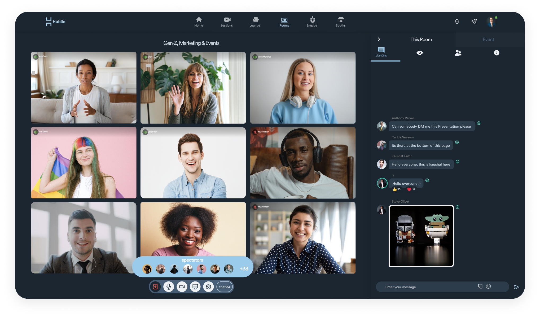Image resolution: width=540 pixels, height=317 pixels.
Task: Open the room info icon
Action: pos(497,53)
